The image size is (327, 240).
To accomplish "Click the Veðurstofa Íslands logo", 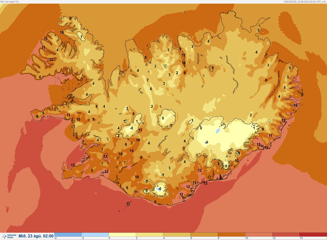I will [9, 236].
